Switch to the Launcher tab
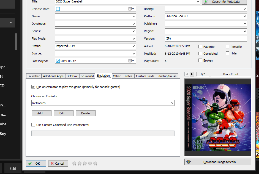This screenshot has height=174, width=259. tap(34, 76)
